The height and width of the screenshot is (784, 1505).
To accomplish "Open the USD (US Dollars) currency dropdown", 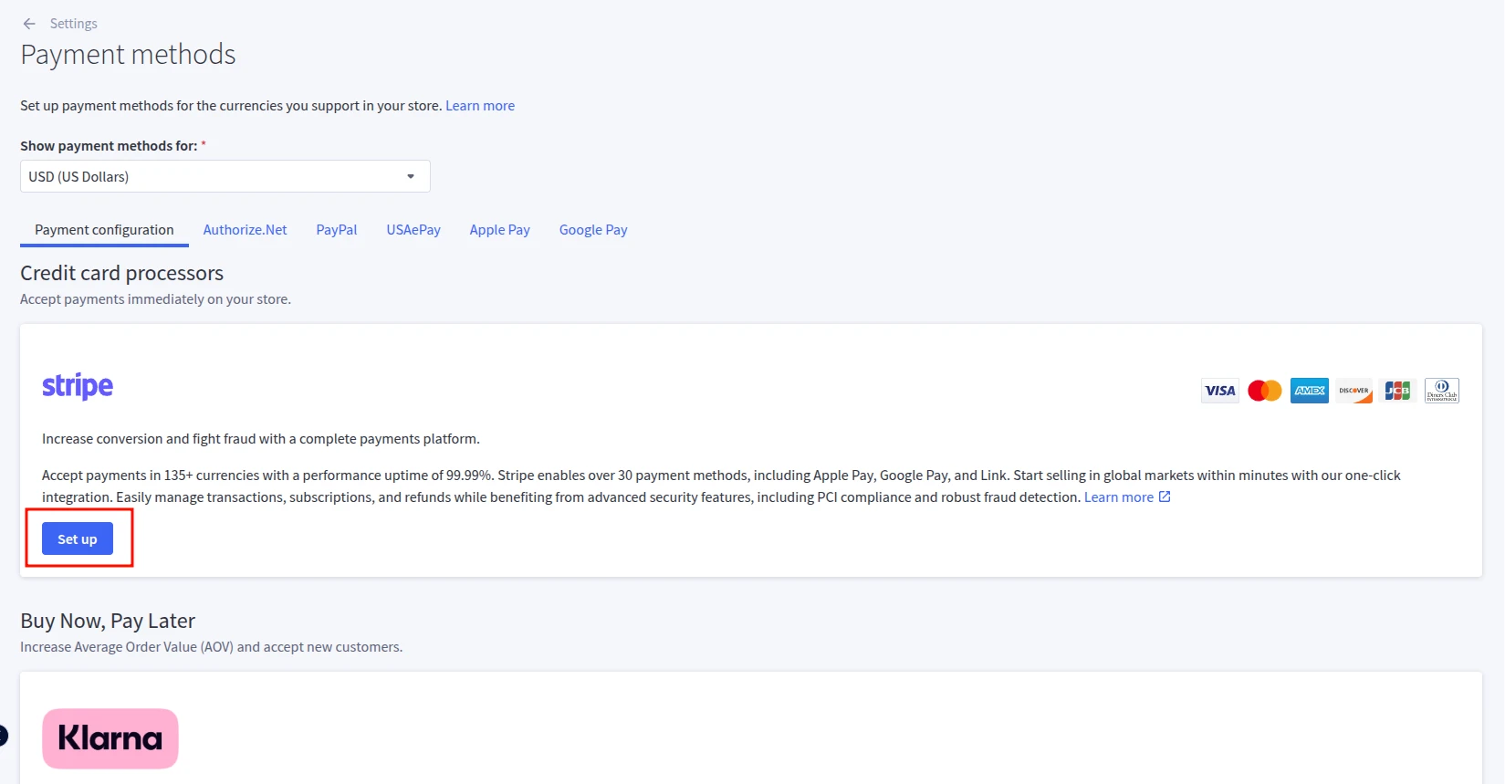I will pos(225,176).
